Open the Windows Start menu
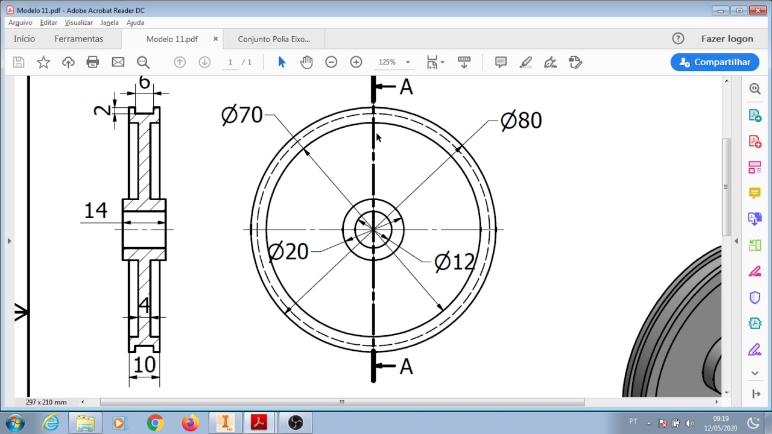Screen dimensions: 772x434 tap(14, 423)
